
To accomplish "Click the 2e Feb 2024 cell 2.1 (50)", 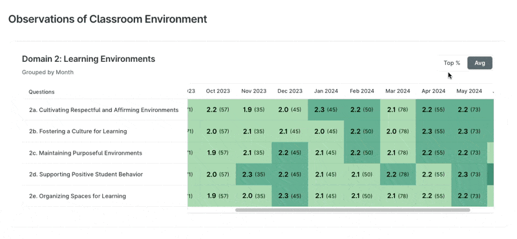I will [362, 196].
